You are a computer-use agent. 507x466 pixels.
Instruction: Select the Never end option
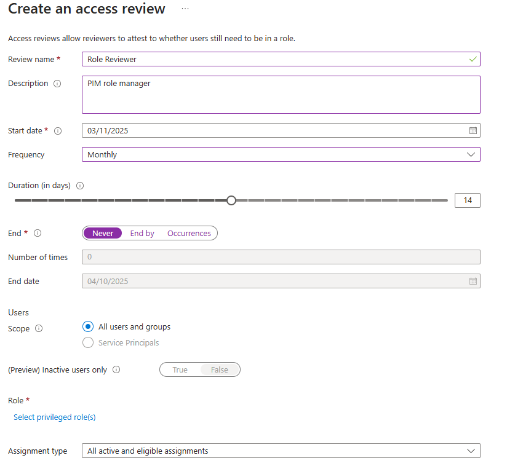pos(103,234)
